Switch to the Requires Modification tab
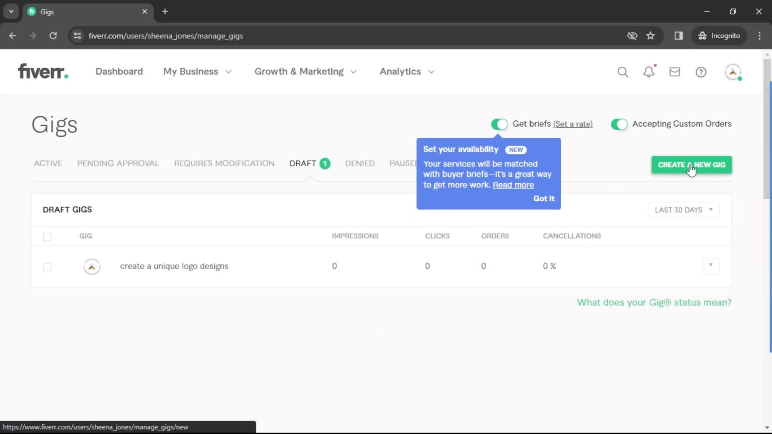 tap(224, 164)
